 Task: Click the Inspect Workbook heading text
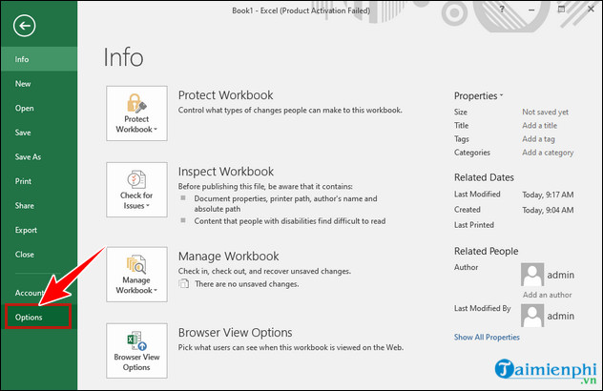point(226,172)
